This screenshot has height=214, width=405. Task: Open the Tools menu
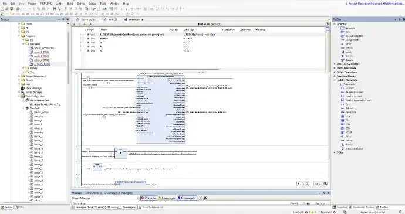pos(103,4)
